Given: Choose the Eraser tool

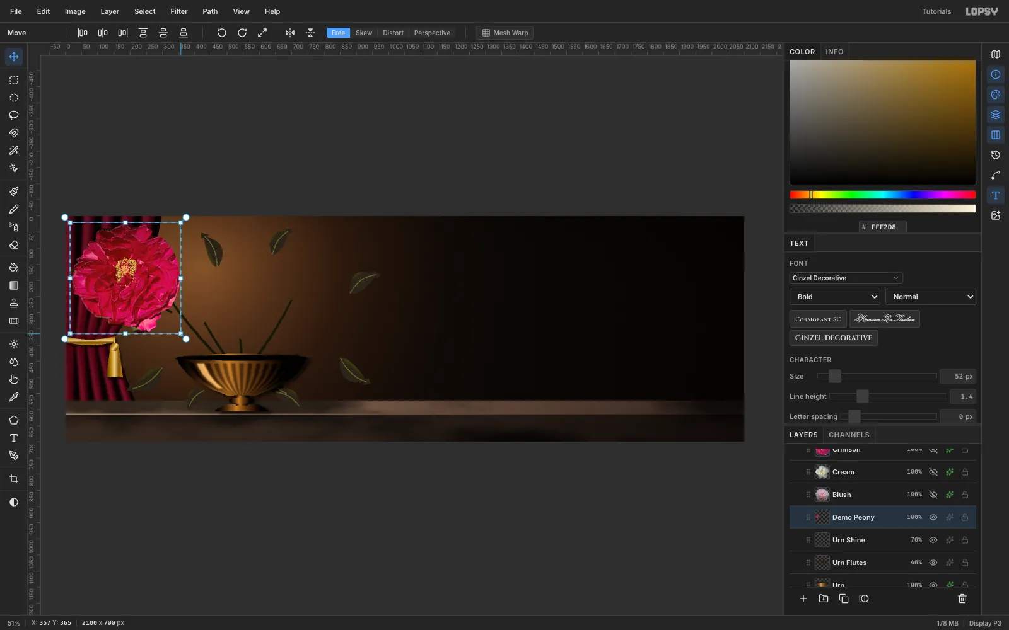Looking at the screenshot, I should tap(14, 245).
